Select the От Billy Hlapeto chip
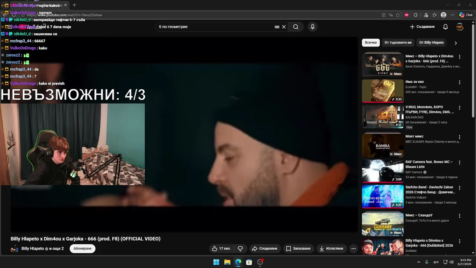Screen dimensions: 476x268 431,42
